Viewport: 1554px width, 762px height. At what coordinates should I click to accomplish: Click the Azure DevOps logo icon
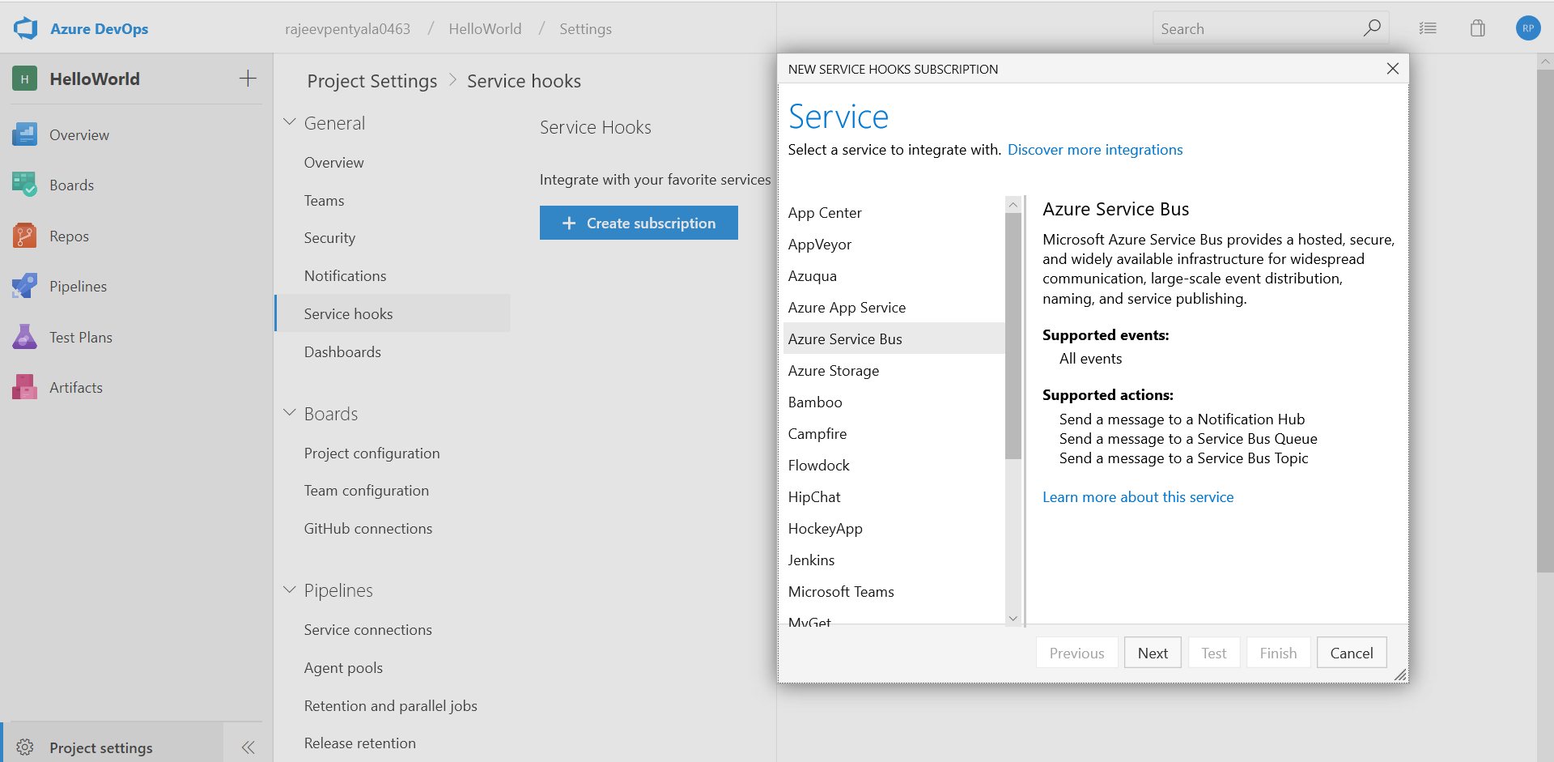pos(25,28)
